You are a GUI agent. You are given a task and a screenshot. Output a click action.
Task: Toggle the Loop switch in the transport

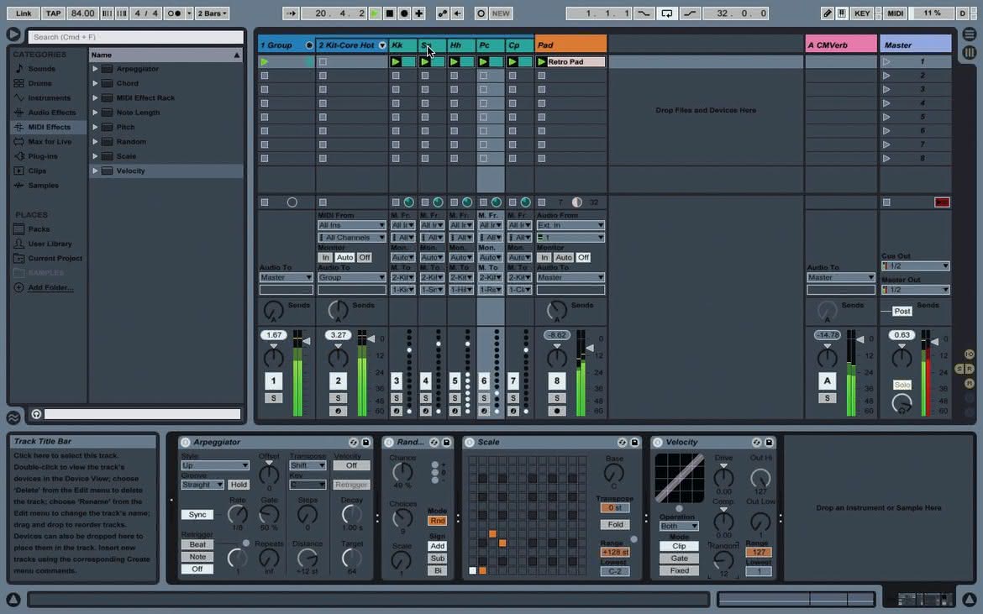pyautogui.click(x=666, y=13)
